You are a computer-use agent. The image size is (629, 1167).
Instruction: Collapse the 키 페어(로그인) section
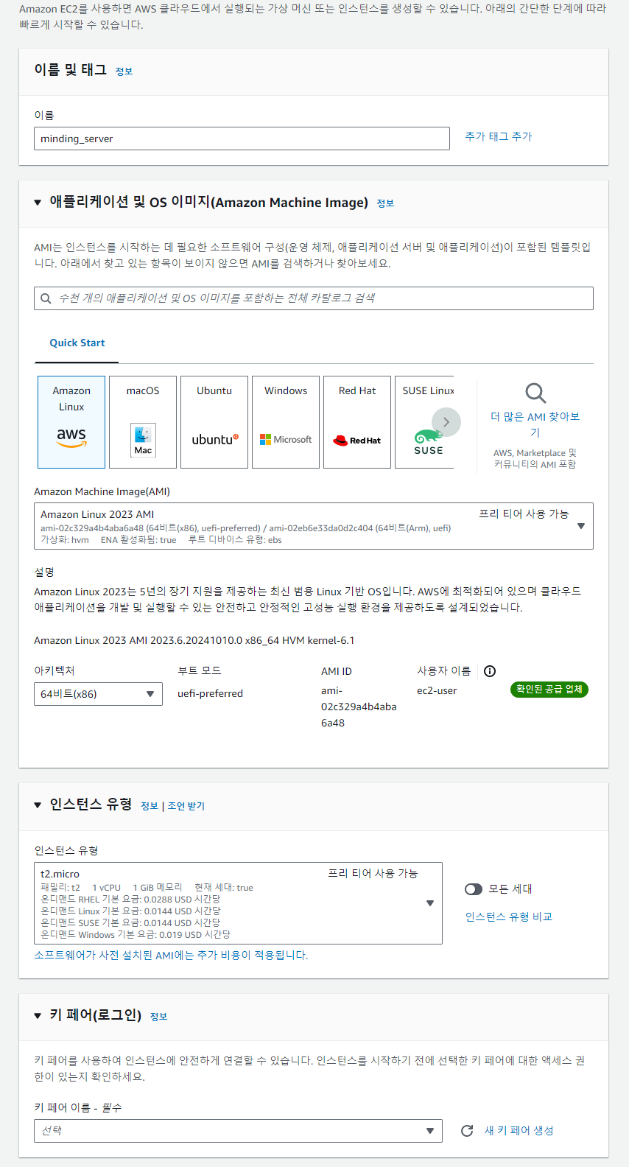point(38,1016)
